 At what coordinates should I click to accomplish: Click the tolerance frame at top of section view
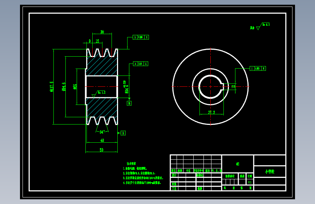141,37
